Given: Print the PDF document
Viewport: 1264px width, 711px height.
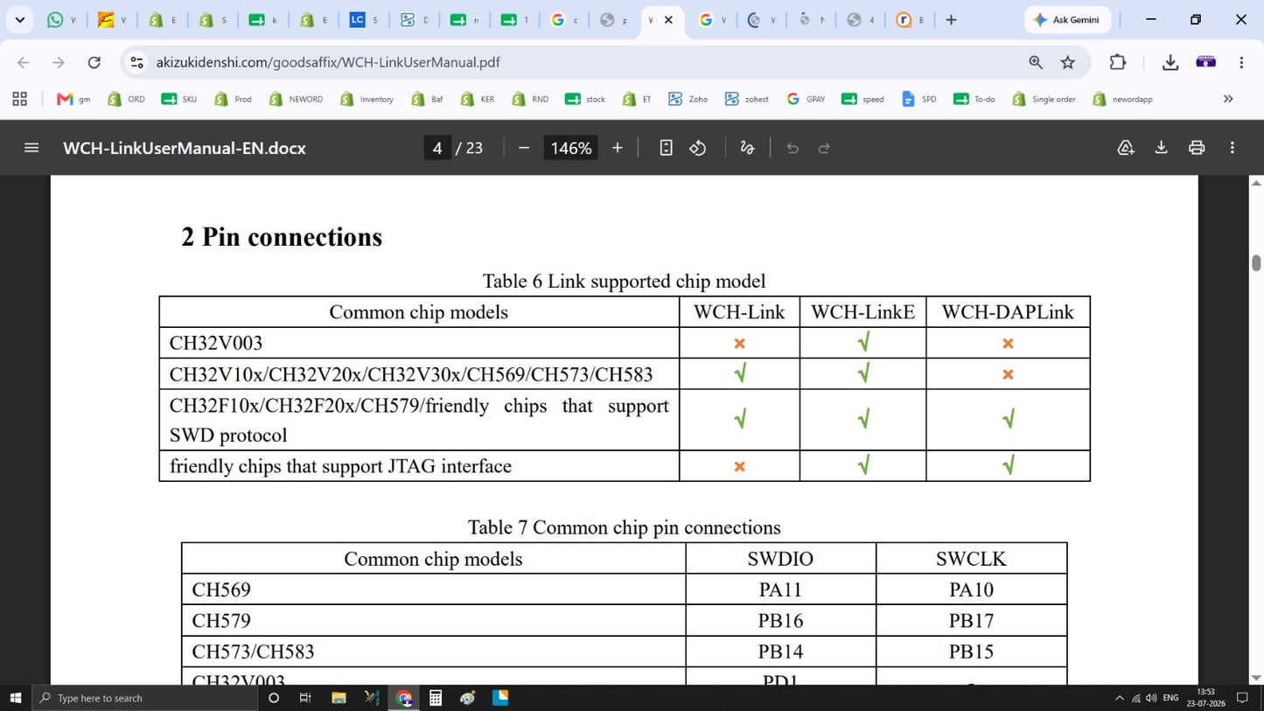Looking at the screenshot, I should [1197, 148].
